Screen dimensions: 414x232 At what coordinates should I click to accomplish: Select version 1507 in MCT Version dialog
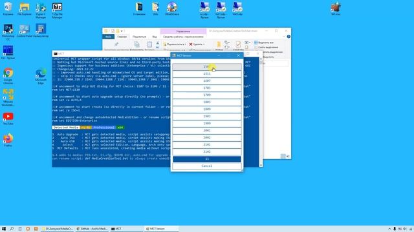click(x=207, y=67)
